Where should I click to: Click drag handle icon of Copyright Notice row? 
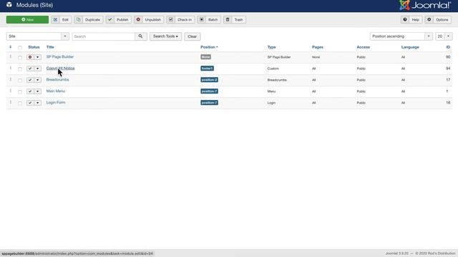pos(11,68)
